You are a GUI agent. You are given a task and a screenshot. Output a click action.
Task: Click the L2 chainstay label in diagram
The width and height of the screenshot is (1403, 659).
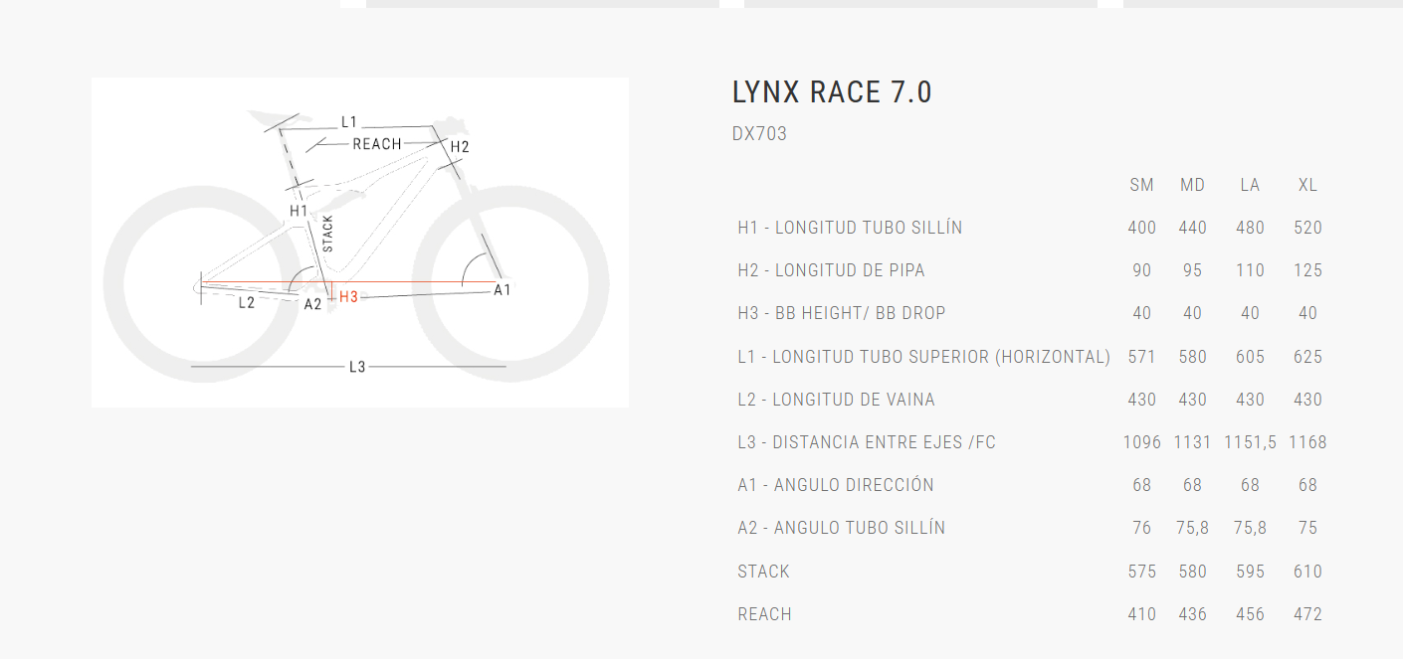[x=247, y=302]
